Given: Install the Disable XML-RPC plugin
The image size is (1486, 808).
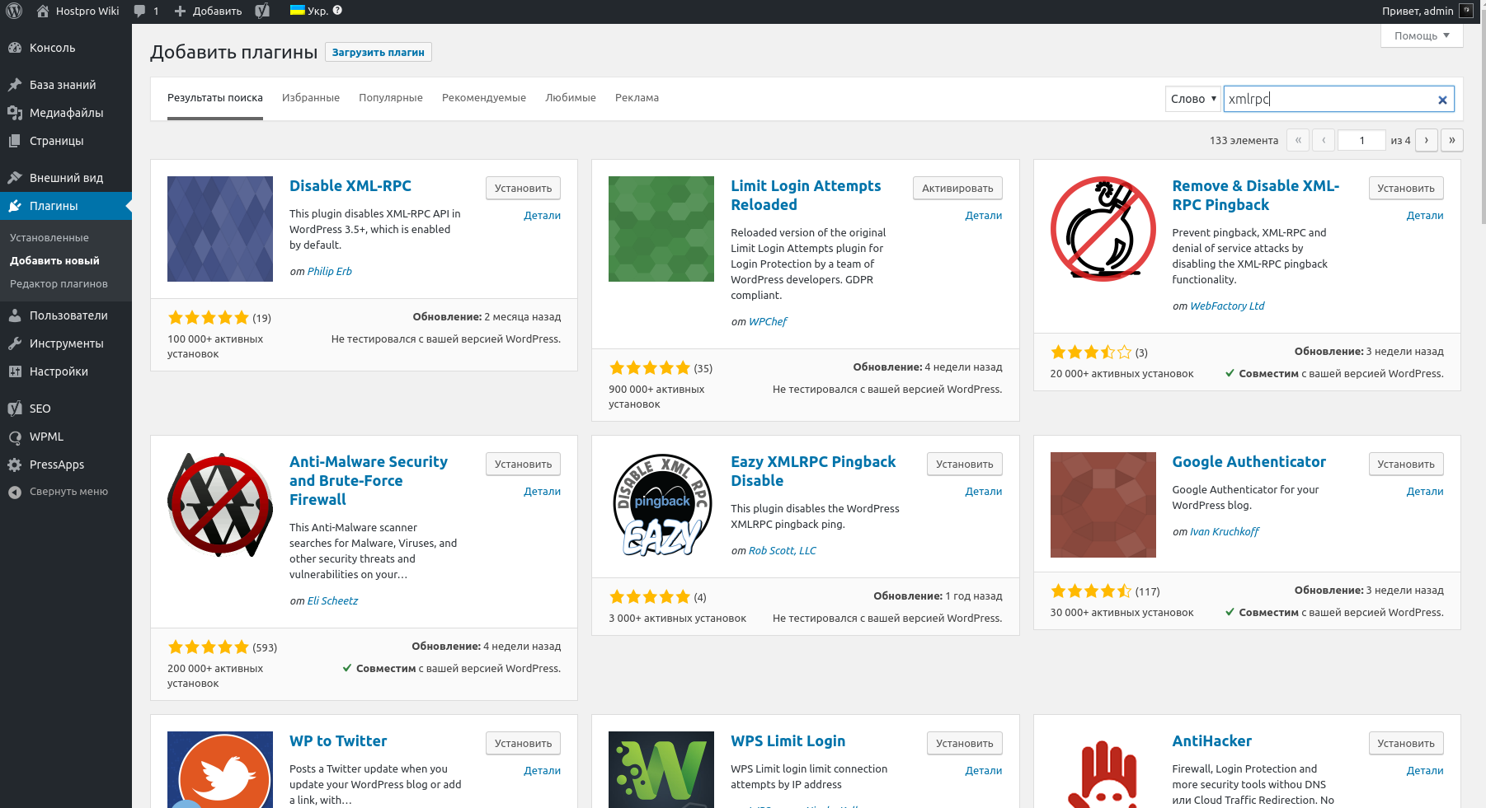Looking at the screenshot, I should click(x=522, y=188).
